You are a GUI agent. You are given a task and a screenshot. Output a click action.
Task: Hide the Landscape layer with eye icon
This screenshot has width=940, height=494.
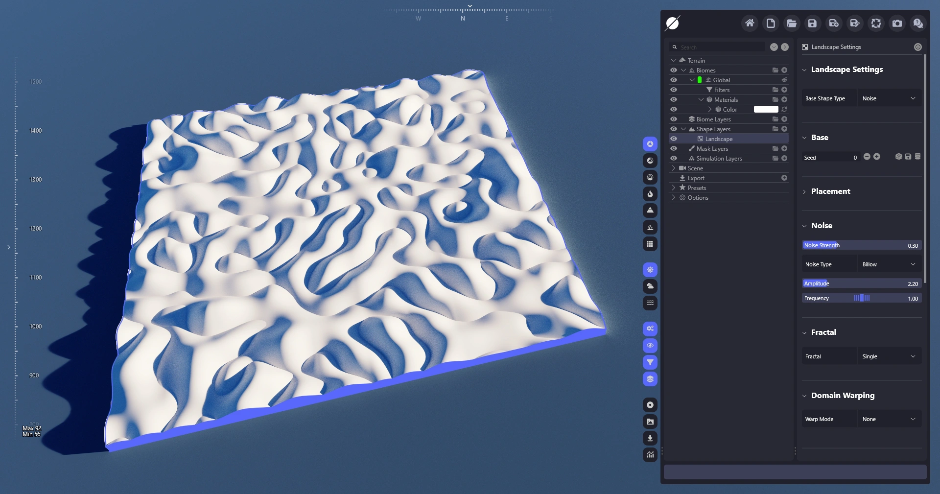tap(674, 139)
